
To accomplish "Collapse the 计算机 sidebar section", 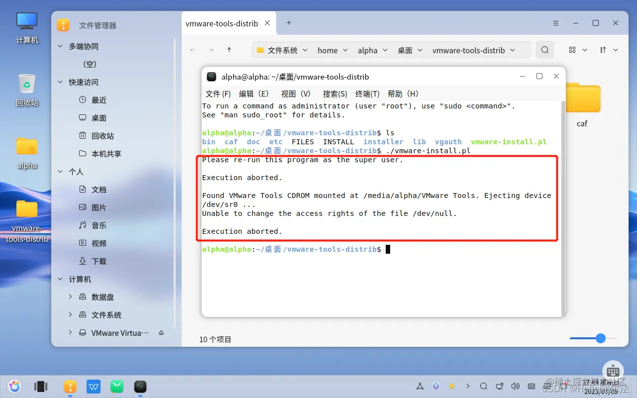I will point(60,279).
